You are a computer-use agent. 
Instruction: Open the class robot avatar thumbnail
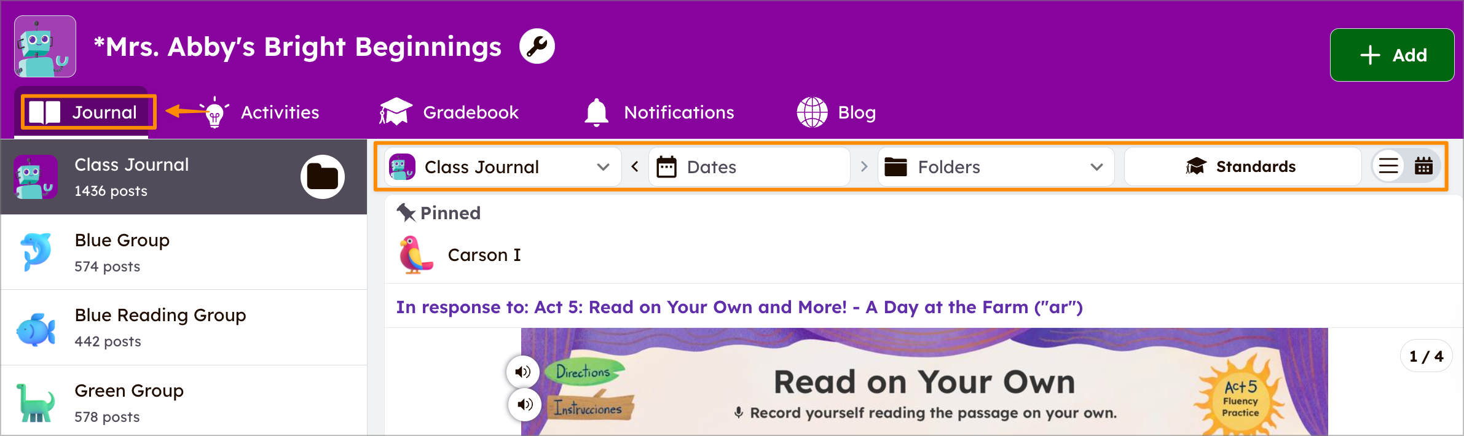click(x=44, y=45)
